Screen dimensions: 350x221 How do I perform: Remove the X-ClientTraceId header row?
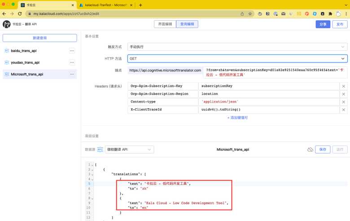(344, 110)
